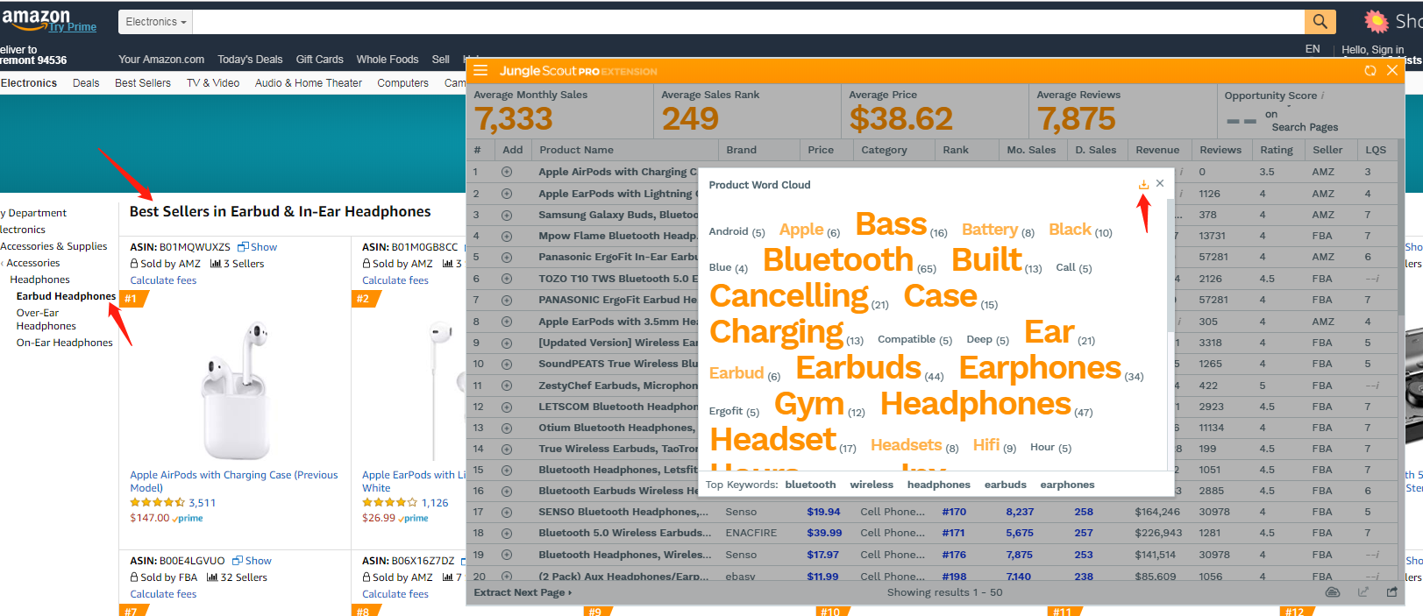Open Apple AirPods with Charging Case product link
The width and height of the screenshot is (1423, 616).
[x=234, y=481]
